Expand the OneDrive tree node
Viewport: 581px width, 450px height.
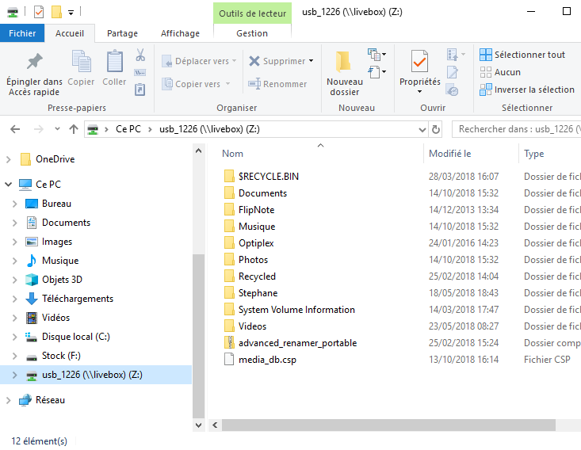pyautogui.click(x=8, y=159)
